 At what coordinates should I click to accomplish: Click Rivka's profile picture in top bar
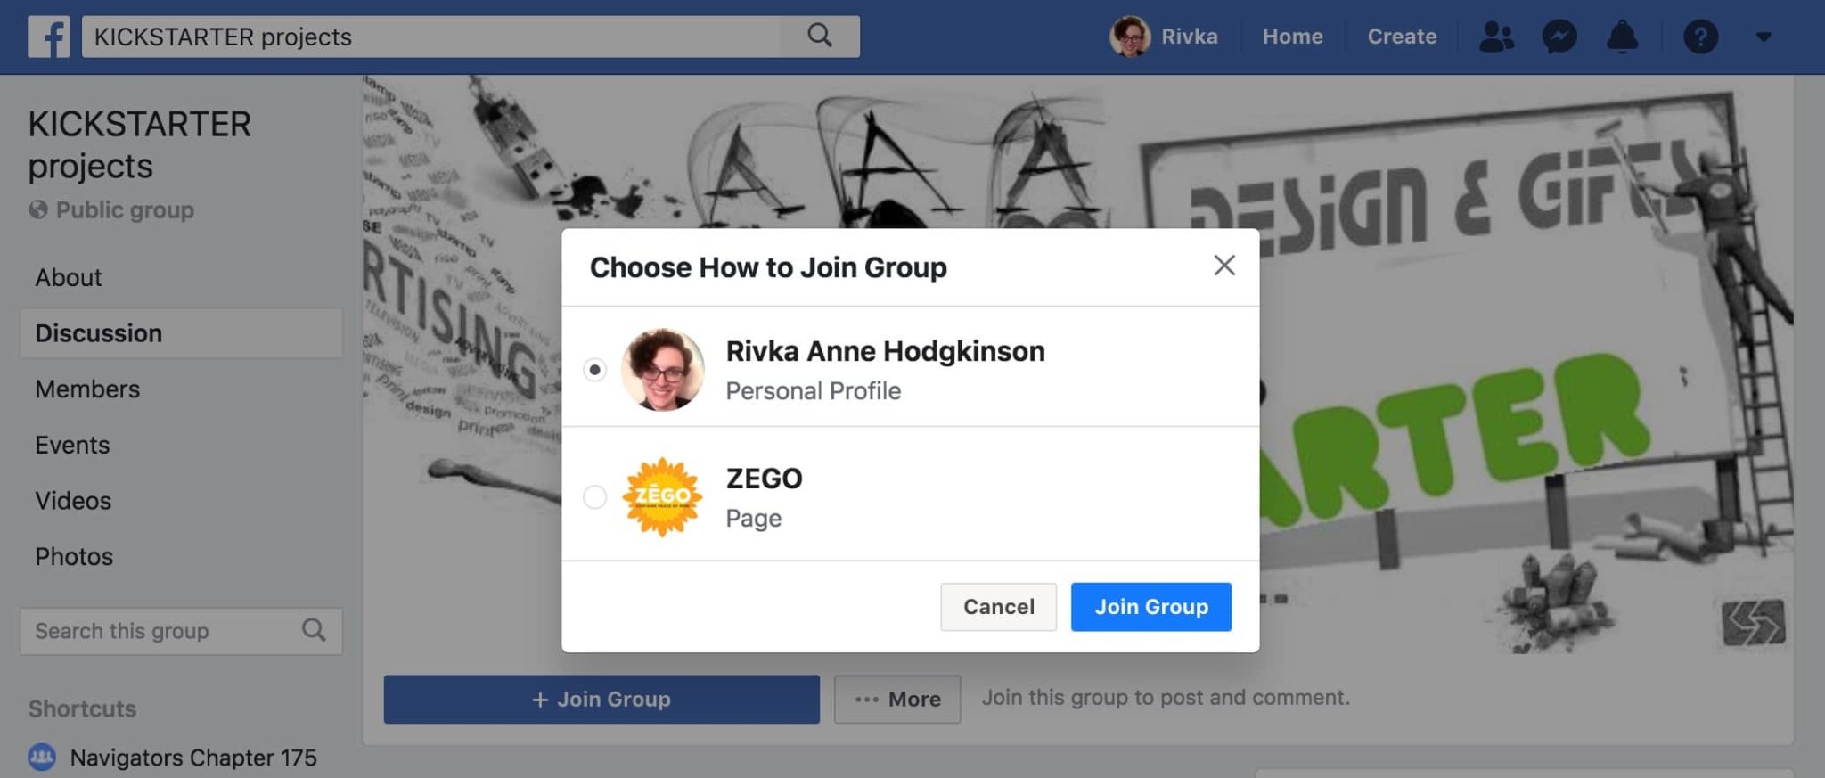pyautogui.click(x=1130, y=37)
